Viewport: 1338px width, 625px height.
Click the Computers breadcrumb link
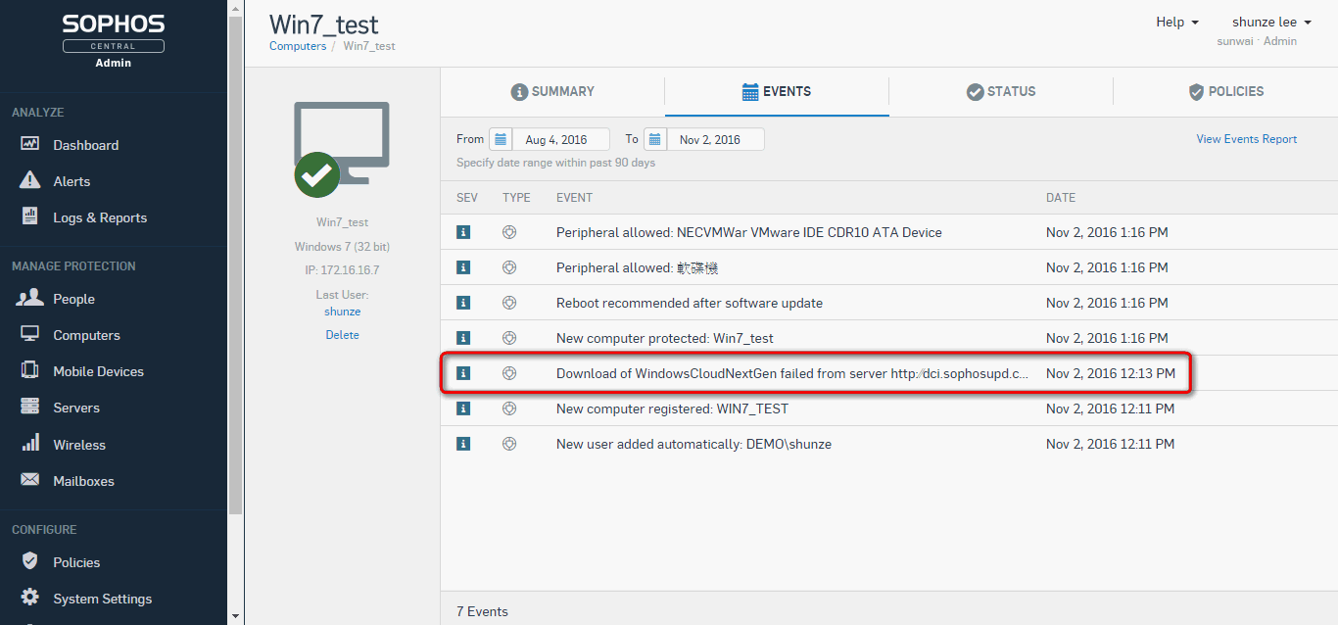pos(298,46)
